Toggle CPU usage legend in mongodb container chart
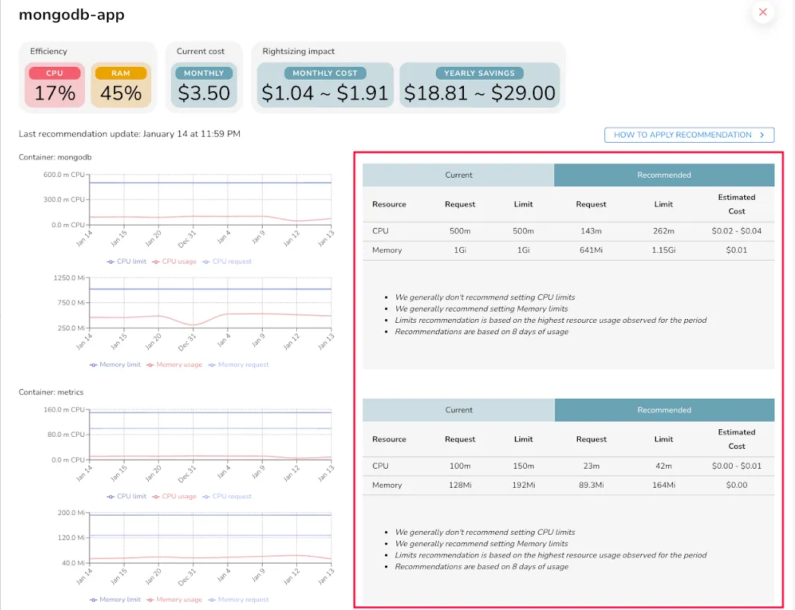The image size is (795, 610). [x=174, y=261]
